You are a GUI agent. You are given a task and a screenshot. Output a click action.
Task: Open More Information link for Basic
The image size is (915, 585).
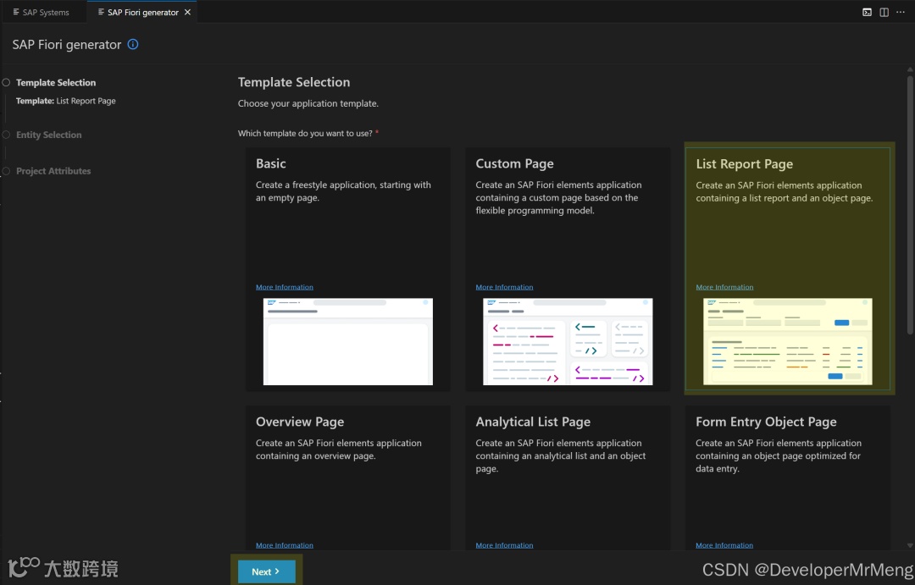284,287
